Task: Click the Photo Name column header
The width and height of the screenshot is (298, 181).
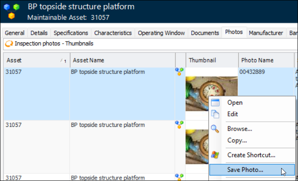Action: point(265,60)
